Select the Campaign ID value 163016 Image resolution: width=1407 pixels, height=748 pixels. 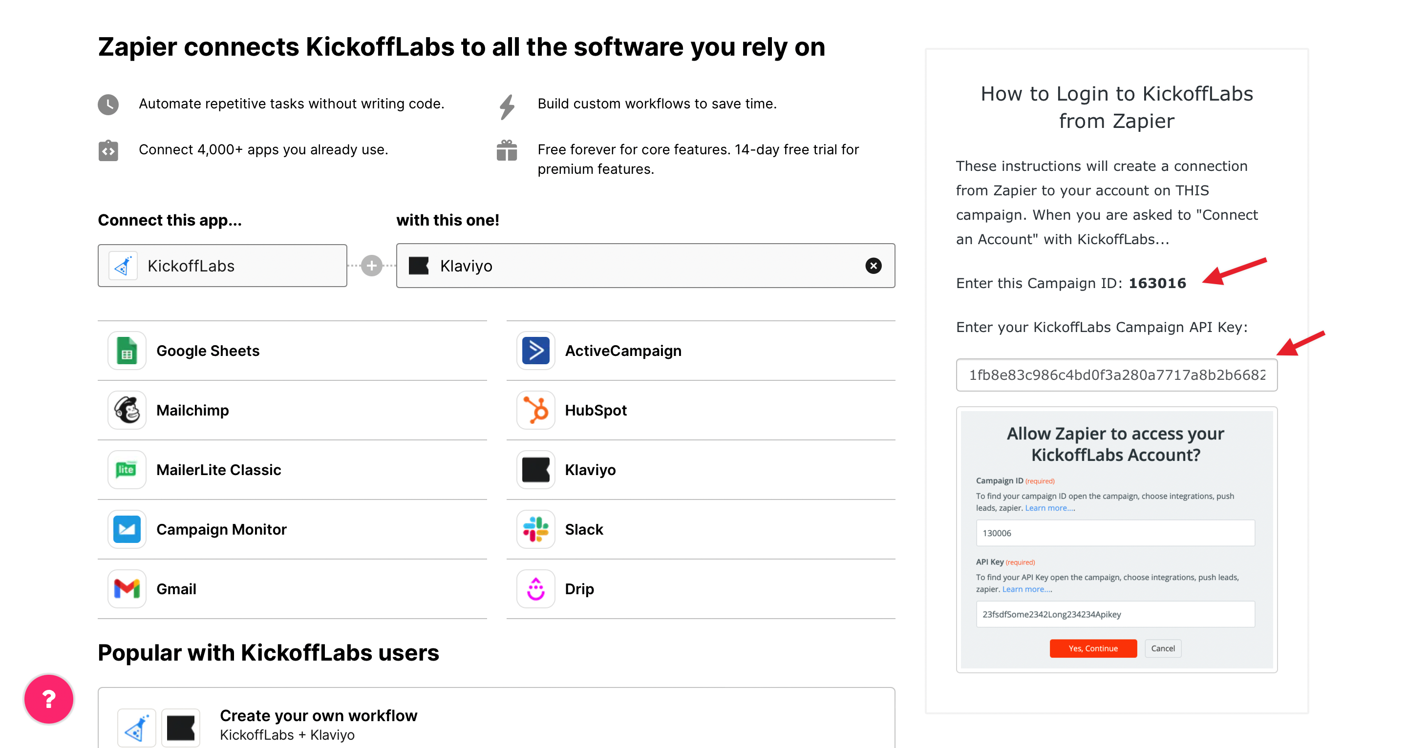[x=1157, y=283]
